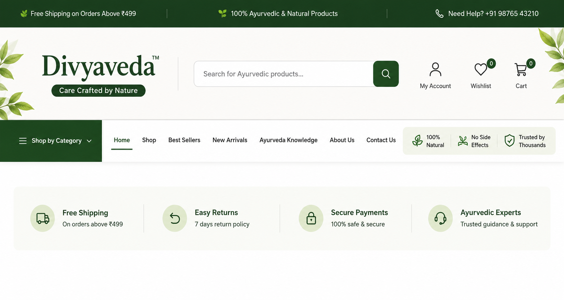The width and height of the screenshot is (564, 300).
Task: Click '100% Ayurvedic & Natural Products' banner
Action: 284,13
